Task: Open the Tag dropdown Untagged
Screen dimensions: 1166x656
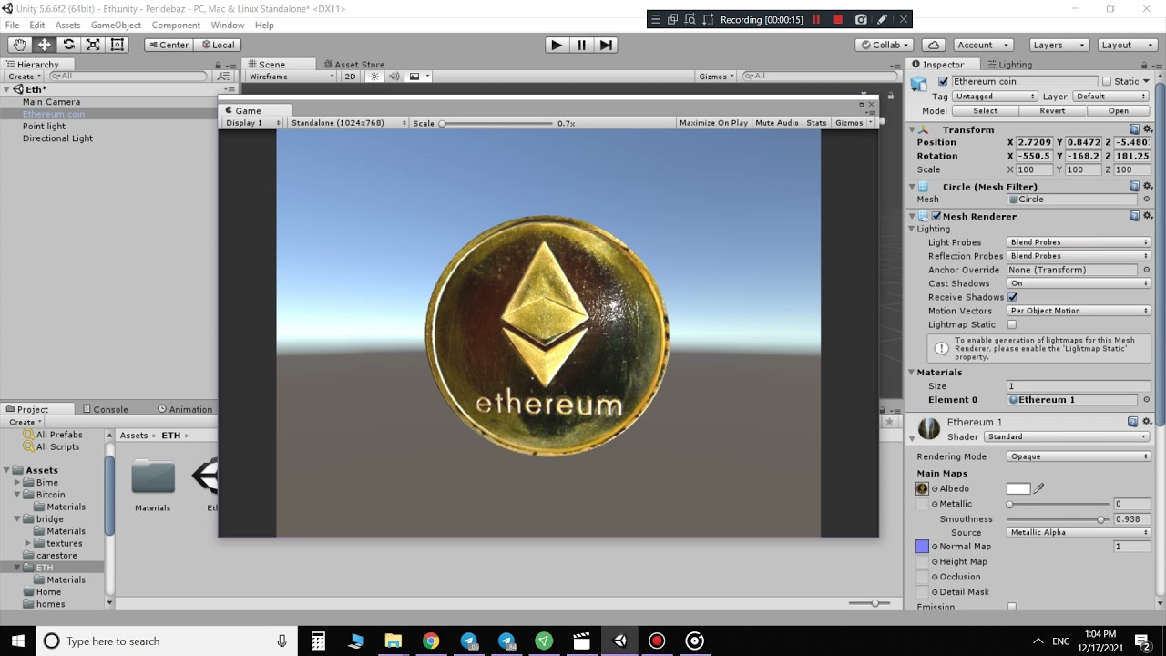Action: [995, 97]
